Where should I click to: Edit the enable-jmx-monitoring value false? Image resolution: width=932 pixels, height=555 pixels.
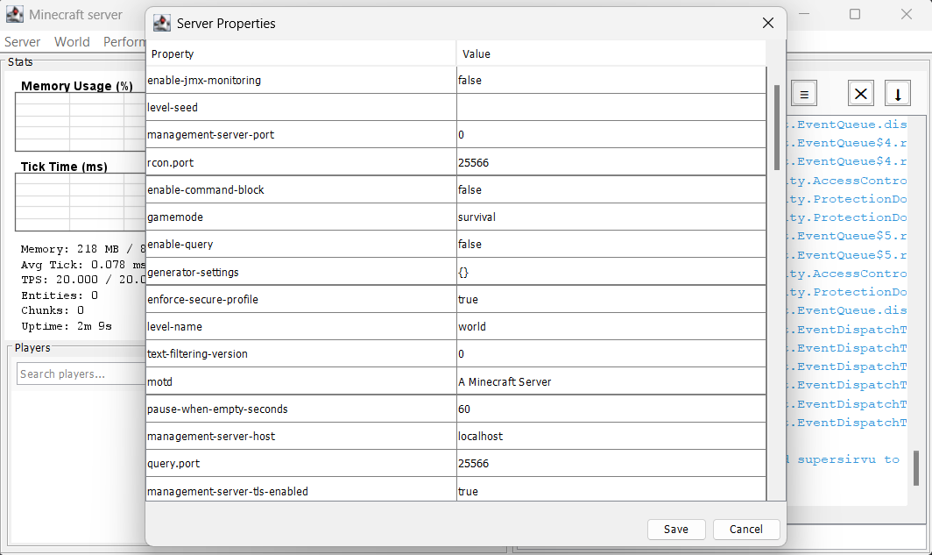611,81
